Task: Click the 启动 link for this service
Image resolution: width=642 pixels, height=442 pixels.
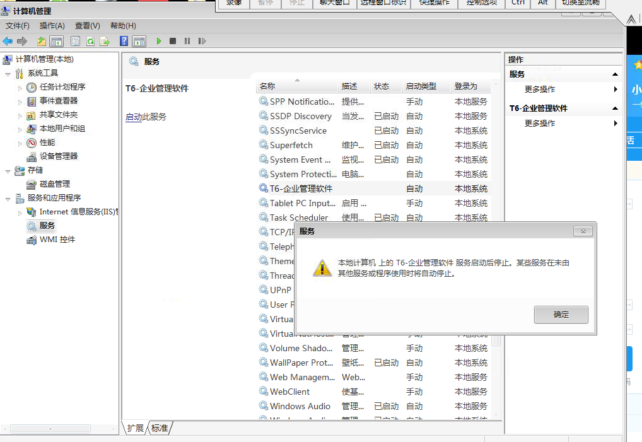Action: 134,117
